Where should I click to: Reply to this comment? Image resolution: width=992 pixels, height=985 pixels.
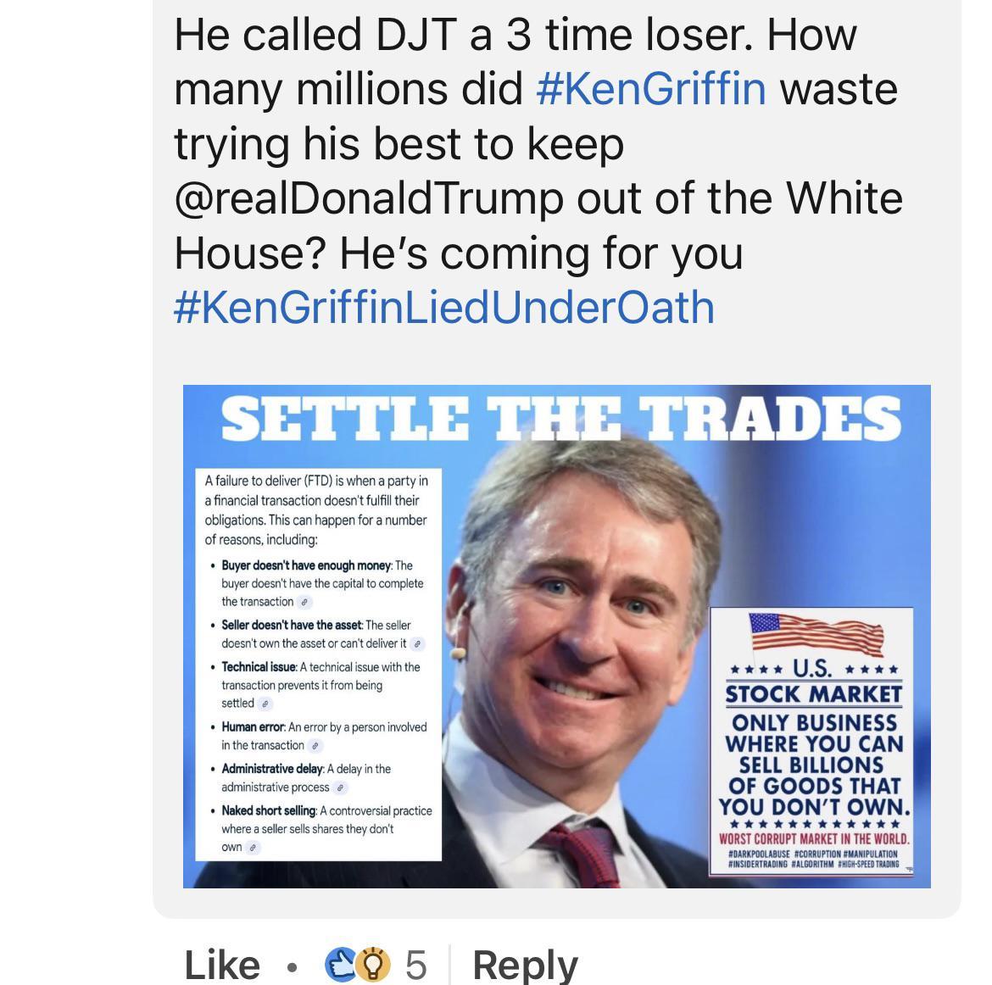tap(525, 965)
